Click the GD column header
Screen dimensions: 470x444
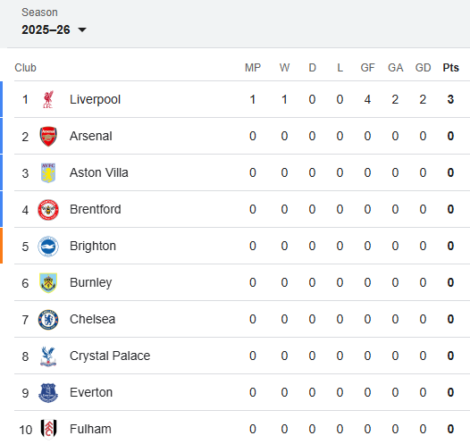point(423,68)
